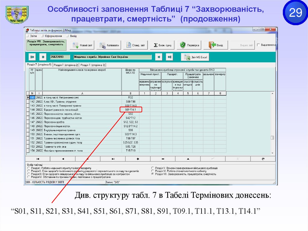Go to next organization arrow
Screen dimensions: 308x231
(159, 57)
